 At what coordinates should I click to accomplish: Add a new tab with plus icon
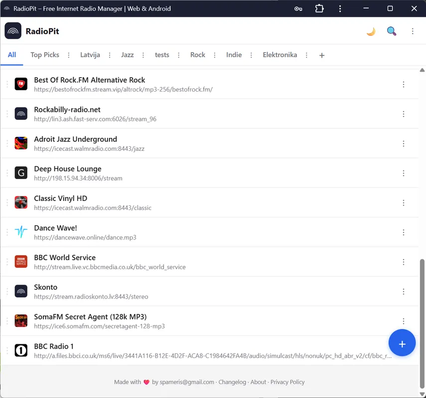click(x=322, y=56)
